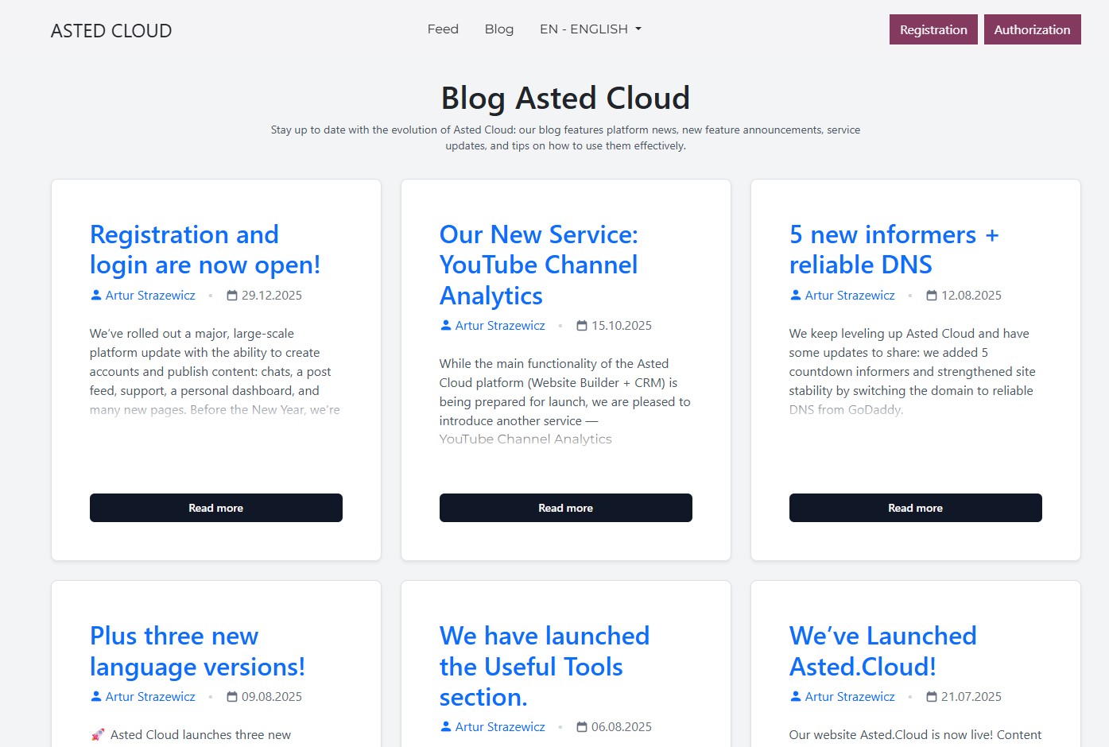1109x747 pixels.
Task: Click calendar icon next to 29.12.2025
Action: click(x=232, y=296)
